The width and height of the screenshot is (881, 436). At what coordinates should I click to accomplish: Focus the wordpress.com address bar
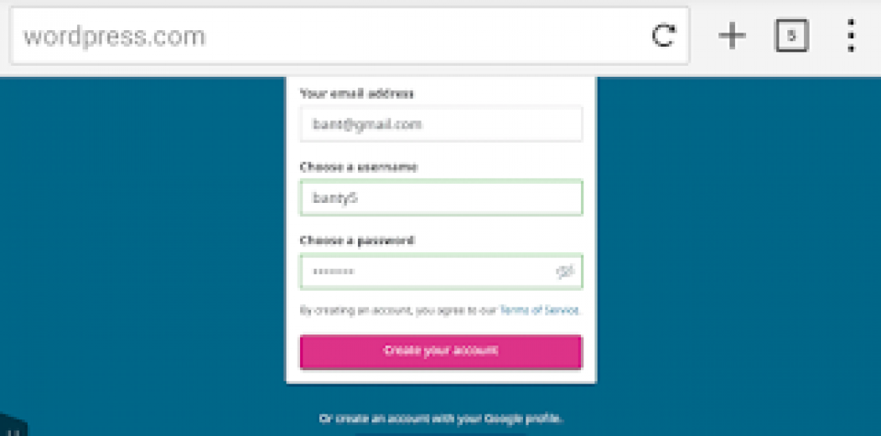[x=317, y=36]
